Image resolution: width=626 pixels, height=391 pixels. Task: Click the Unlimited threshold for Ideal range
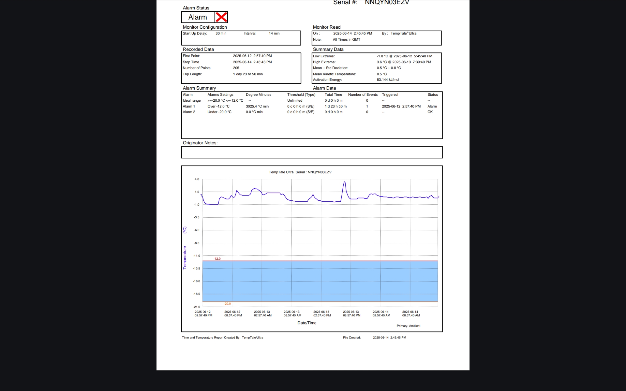[295, 101]
